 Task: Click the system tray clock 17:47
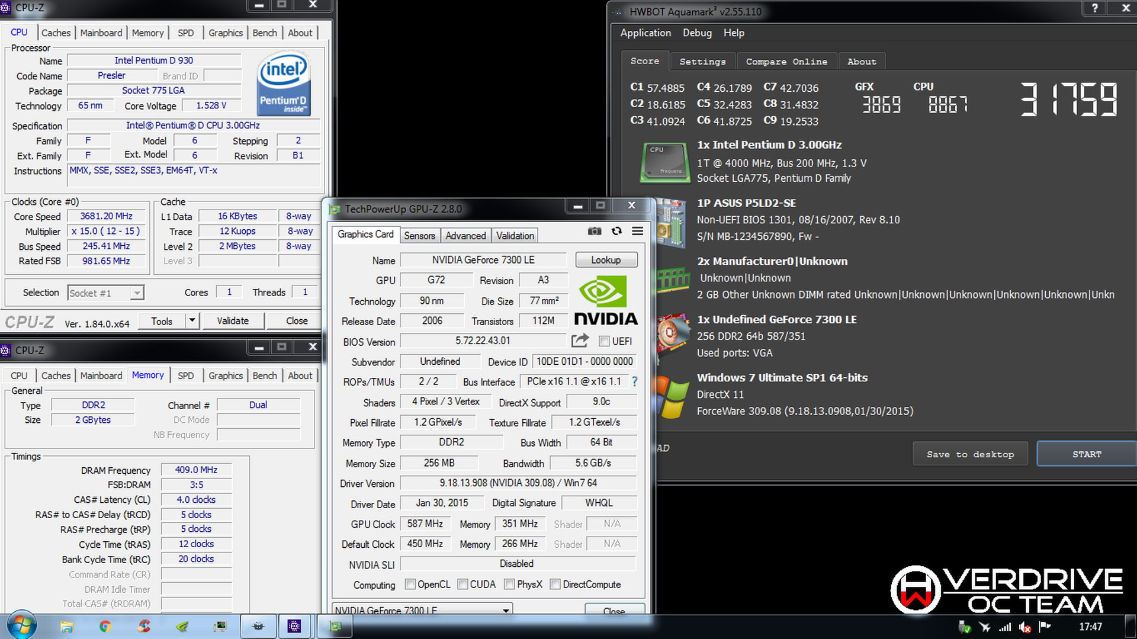tap(1090, 627)
